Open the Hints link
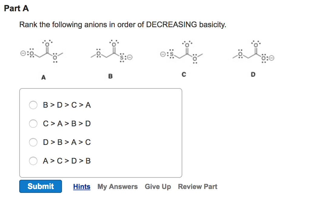Viewport: 310px width, 202px height. point(81,186)
